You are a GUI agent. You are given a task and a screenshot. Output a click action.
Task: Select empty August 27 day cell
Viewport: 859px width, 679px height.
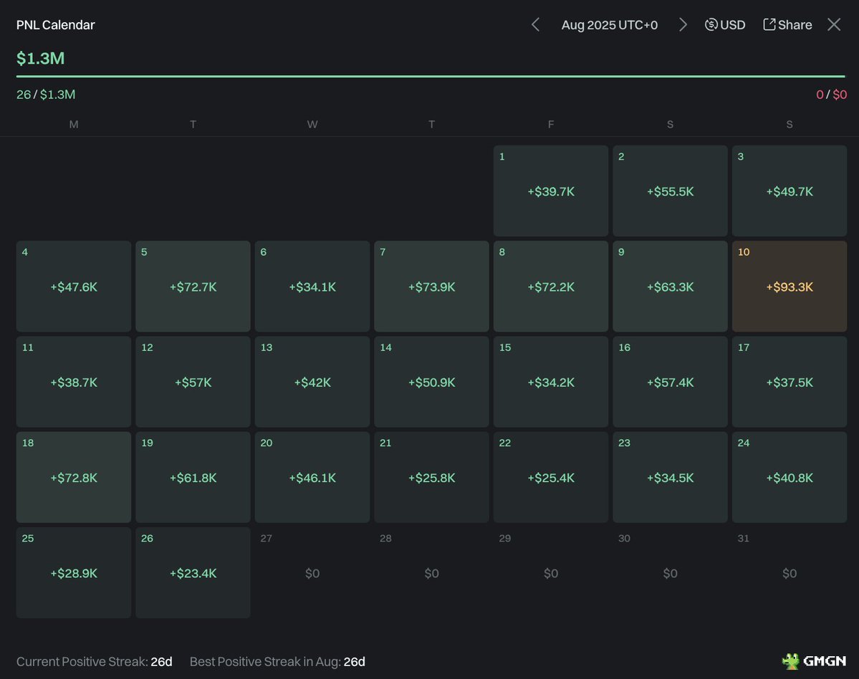tap(312, 572)
